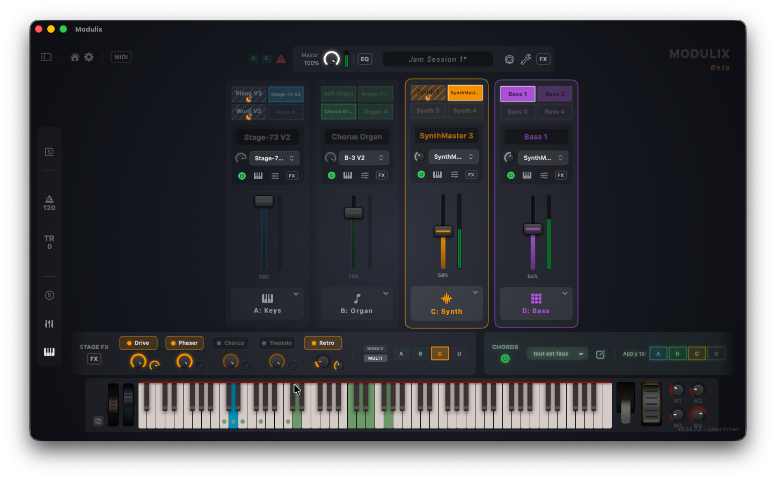Open the B-3 V2 instrument dropdown

(x=364, y=158)
